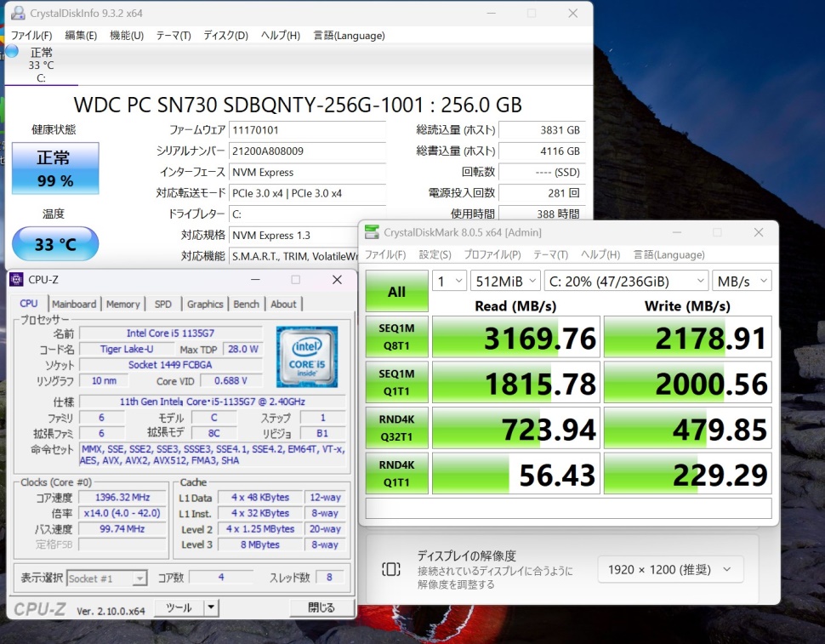Click the Intel Core i5 1135G7 name field
Viewport: 825px width, 644px height.
(170, 333)
